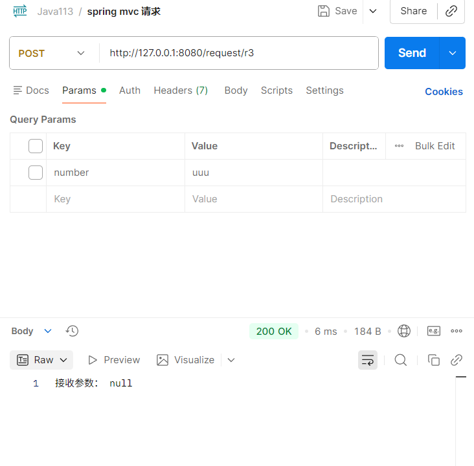Click the network globe icon
474x466 pixels.
tap(404, 331)
